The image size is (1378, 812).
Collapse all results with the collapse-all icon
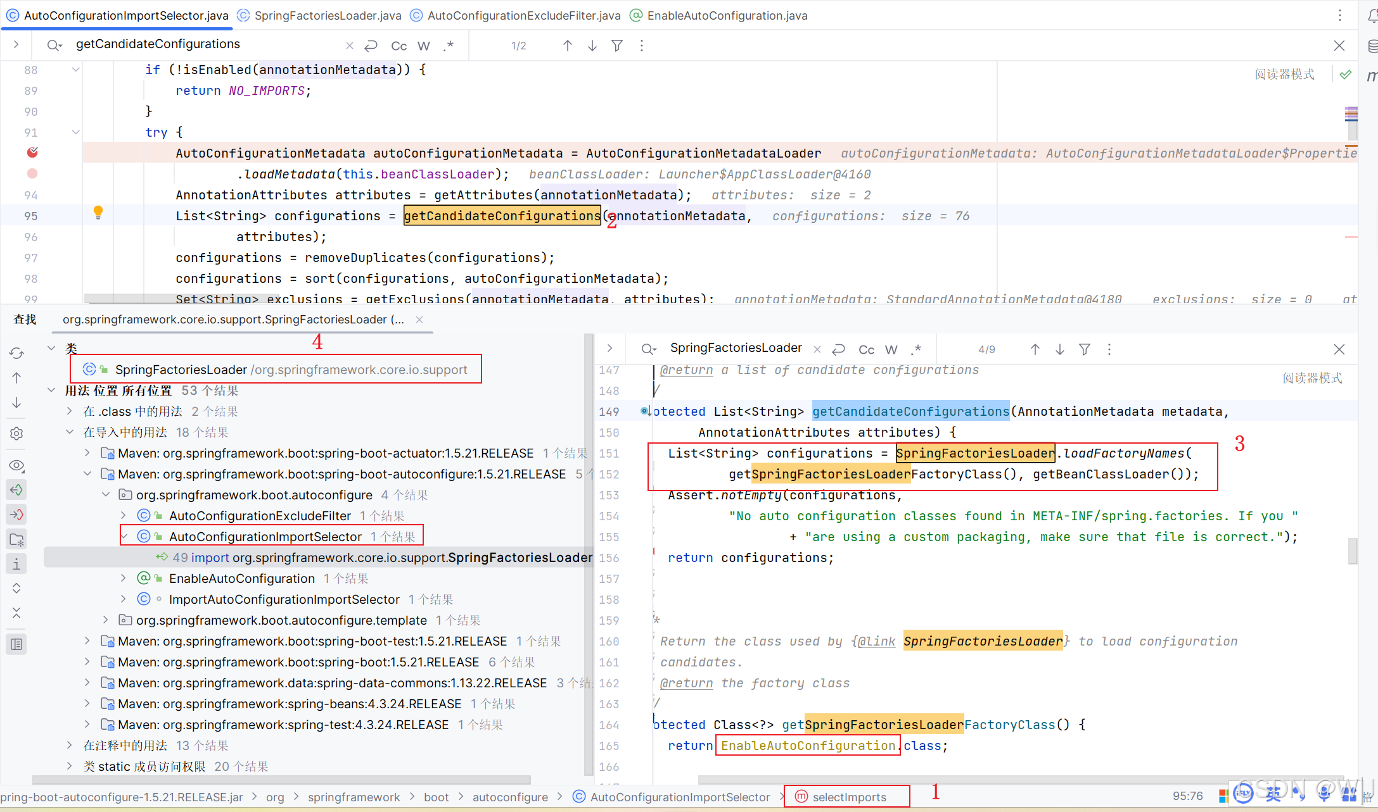click(x=16, y=613)
